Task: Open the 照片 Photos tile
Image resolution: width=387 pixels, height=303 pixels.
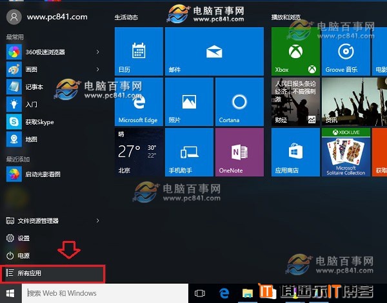Action: point(189,102)
